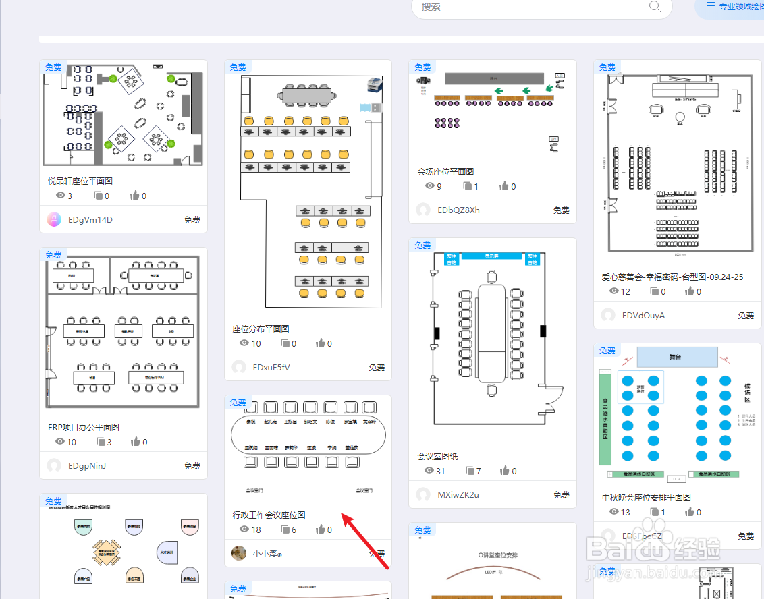Open the ERP项目办公平面图 thumbnail
764x599 pixels.
pyautogui.click(x=124, y=332)
